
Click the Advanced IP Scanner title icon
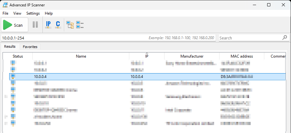click(5, 5)
